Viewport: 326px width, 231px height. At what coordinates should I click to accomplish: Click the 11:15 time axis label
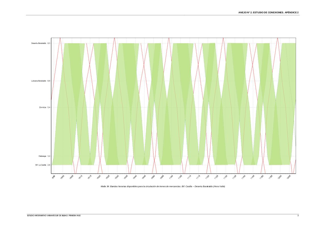198,177
